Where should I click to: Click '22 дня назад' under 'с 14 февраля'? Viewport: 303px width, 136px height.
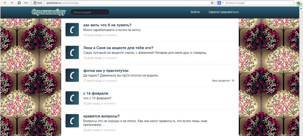pos(92,104)
